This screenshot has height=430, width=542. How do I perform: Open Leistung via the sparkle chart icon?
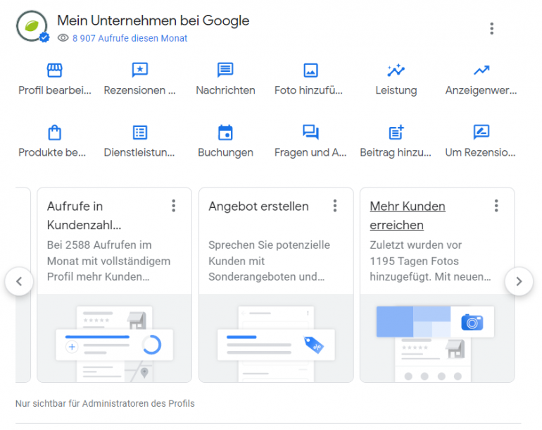[396, 70]
